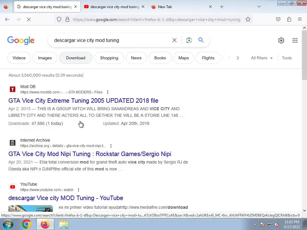Launch Chrome from the taskbar
Screen dimensions: 307x230
pos(27,224)
